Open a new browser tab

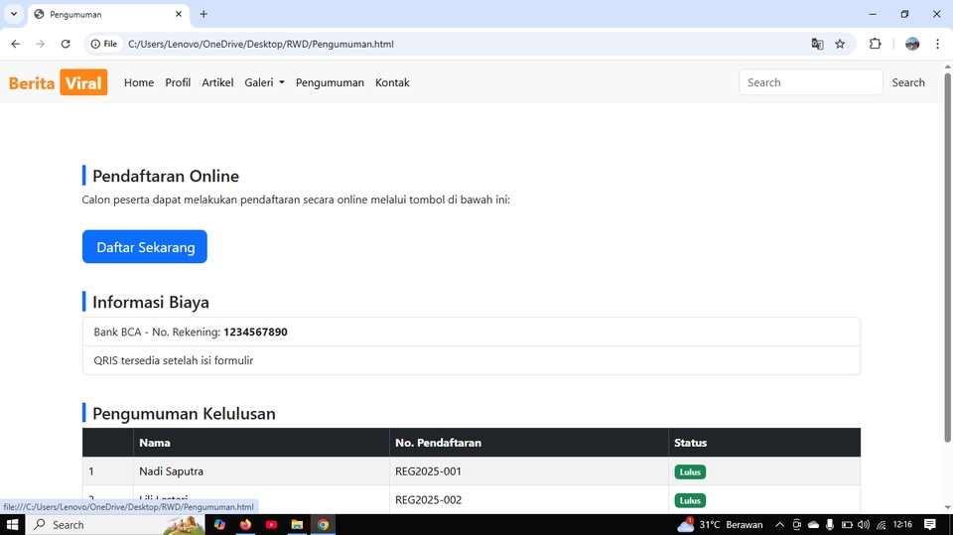coord(204,14)
